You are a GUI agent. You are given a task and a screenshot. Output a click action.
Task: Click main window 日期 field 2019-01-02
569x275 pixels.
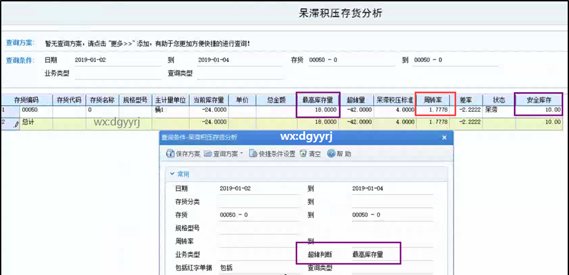117,61
